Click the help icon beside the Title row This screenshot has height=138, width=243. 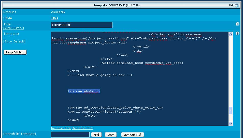tap(237, 24)
